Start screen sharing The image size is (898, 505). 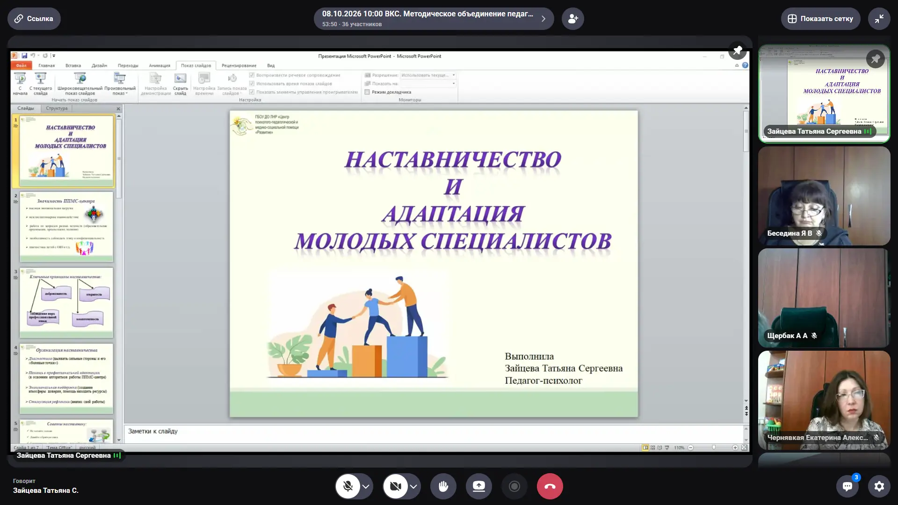[x=478, y=486]
